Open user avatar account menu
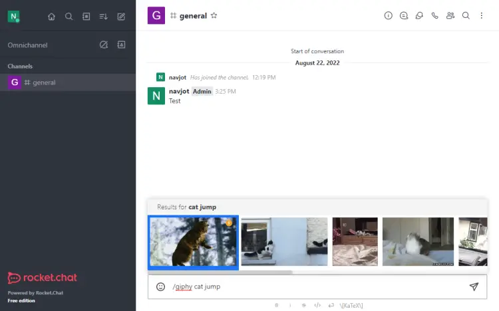This screenshot has height=311, width=499. point(13,17)
